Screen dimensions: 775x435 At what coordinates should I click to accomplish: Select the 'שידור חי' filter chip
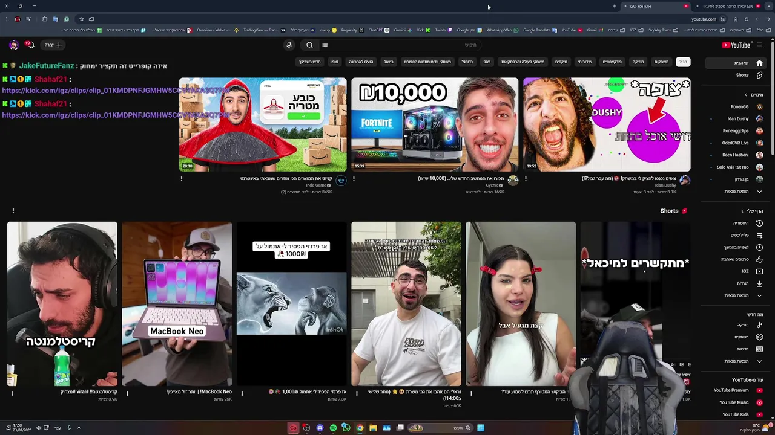pos(585,62)
